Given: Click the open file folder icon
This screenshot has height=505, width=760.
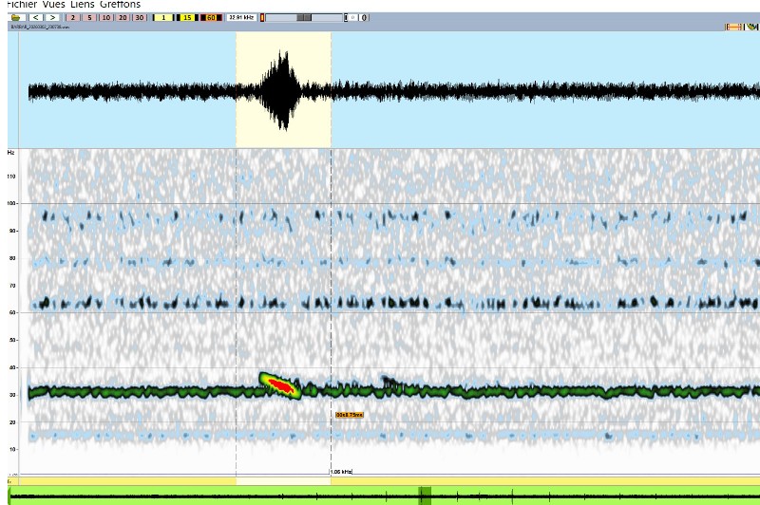Looking at the screenshot, I should click(15, 17).
